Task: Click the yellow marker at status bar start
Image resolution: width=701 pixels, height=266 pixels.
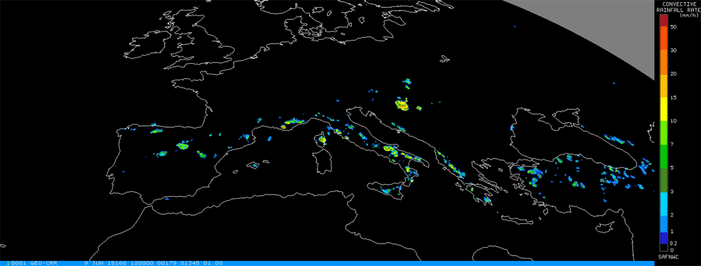Action: tap(8, 263)
